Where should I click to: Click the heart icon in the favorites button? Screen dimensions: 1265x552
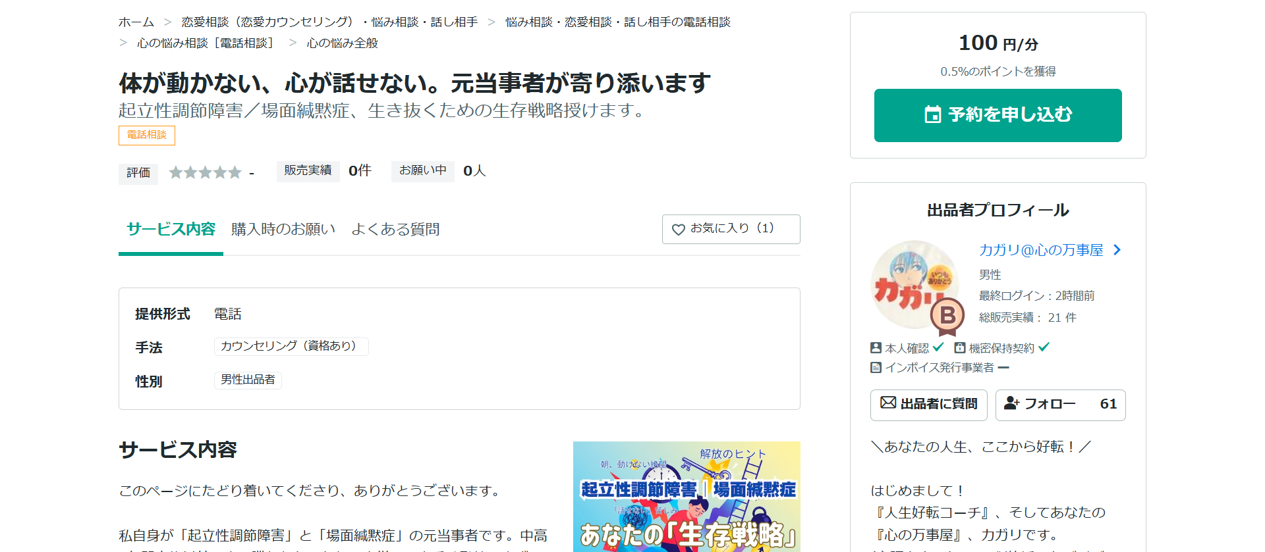click(x=678, y=230)
